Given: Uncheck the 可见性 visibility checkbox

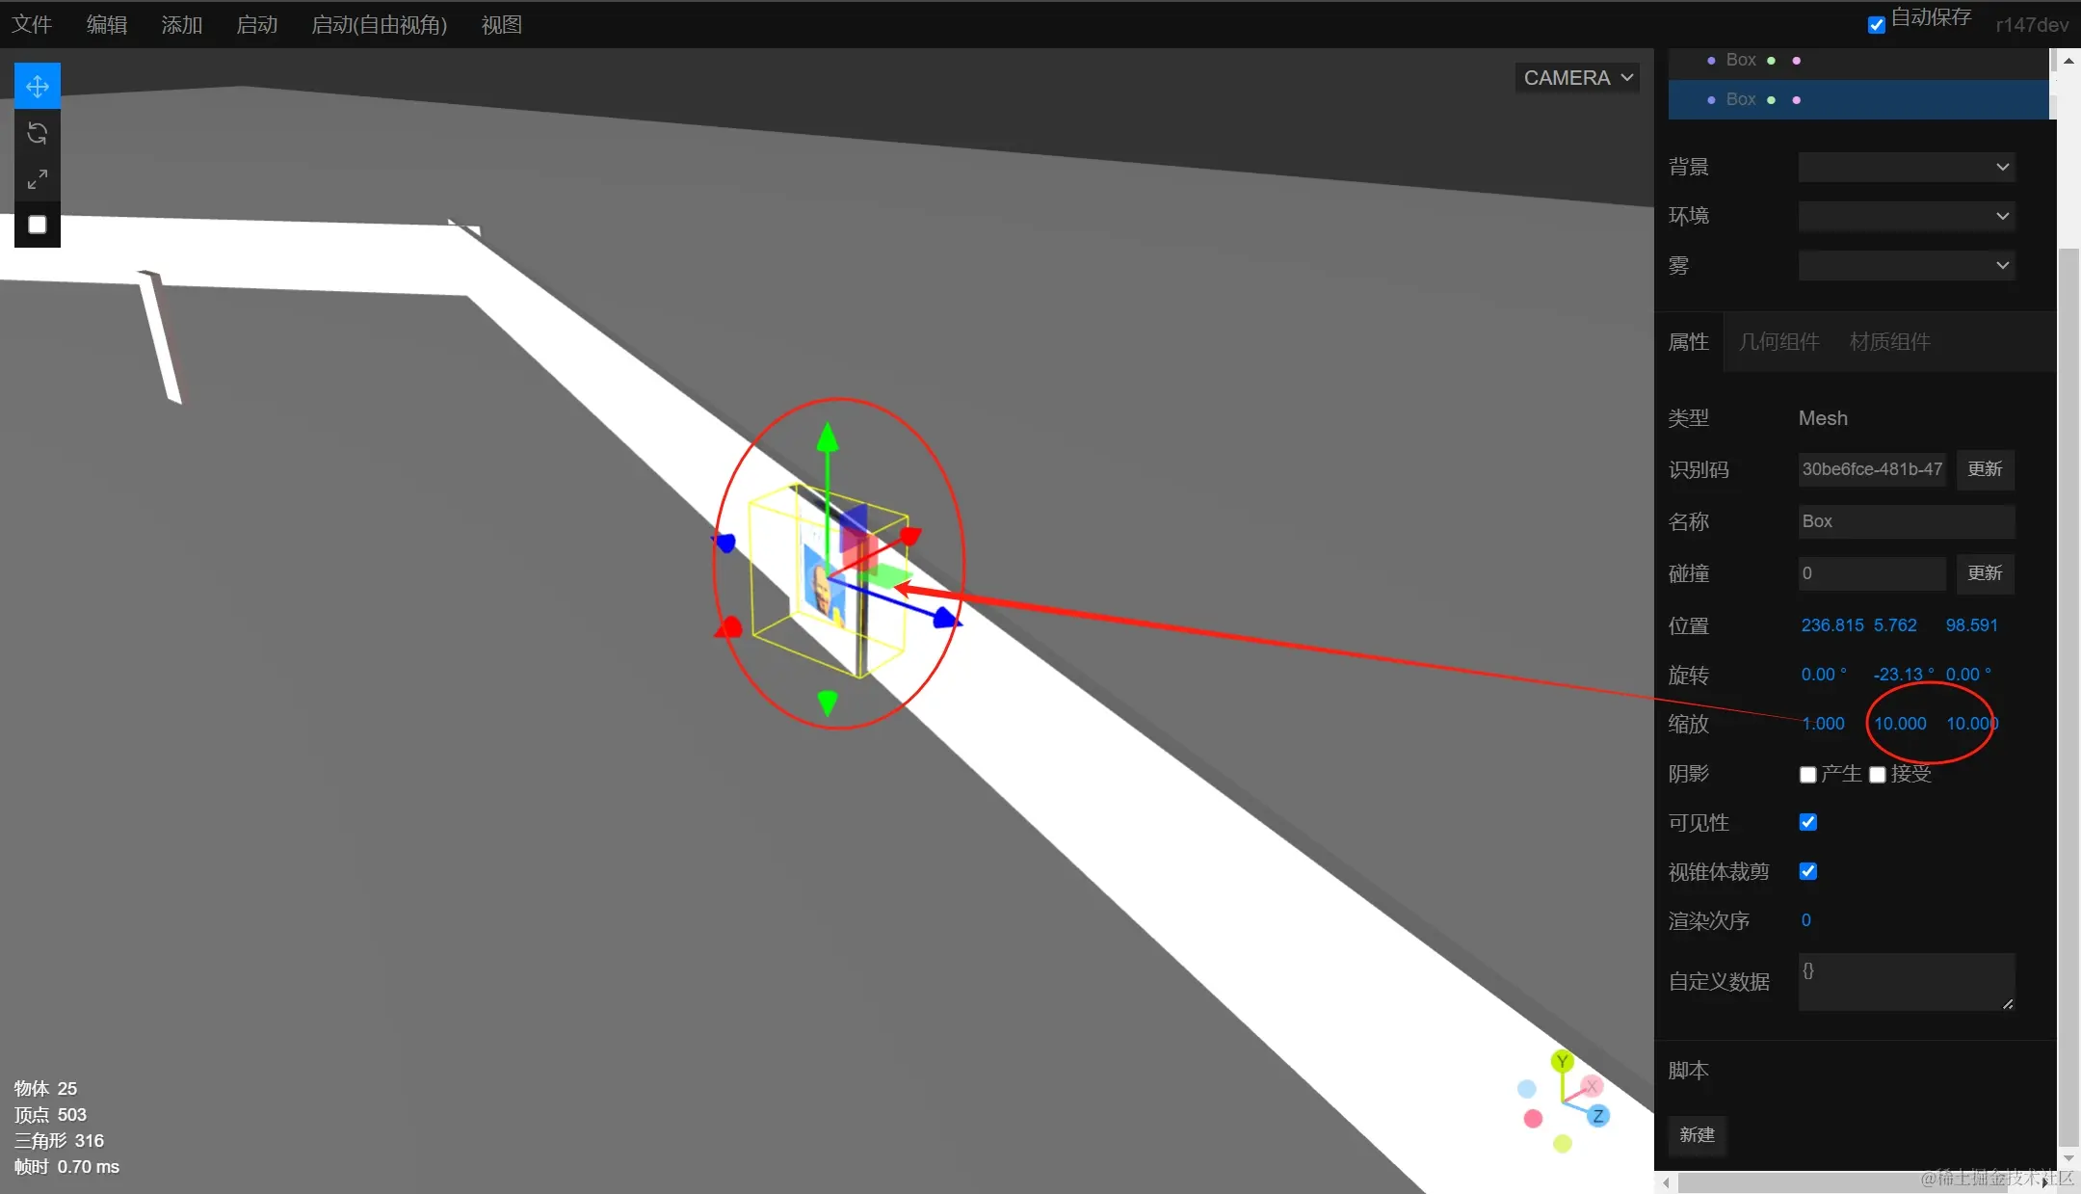Looking at the screenshot, I should (1808, 822).
